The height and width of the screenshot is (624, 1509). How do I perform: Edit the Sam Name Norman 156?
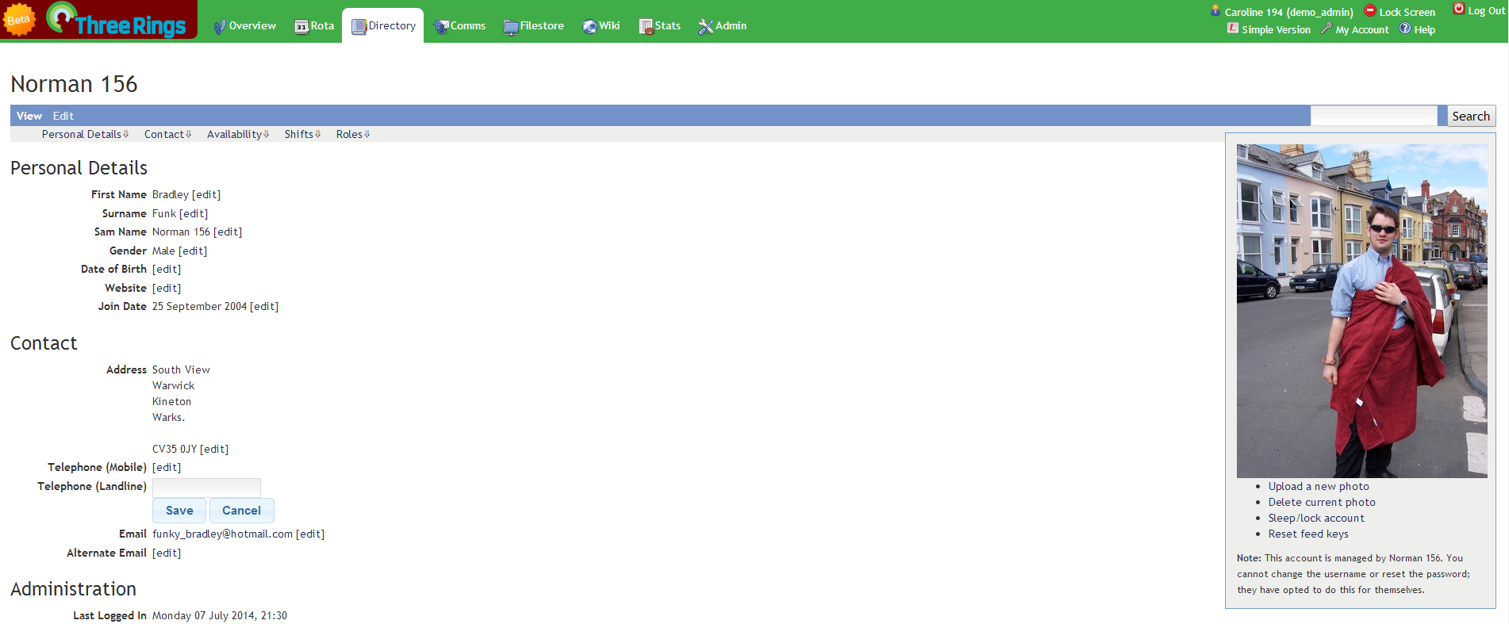click(x=228, y=232)
